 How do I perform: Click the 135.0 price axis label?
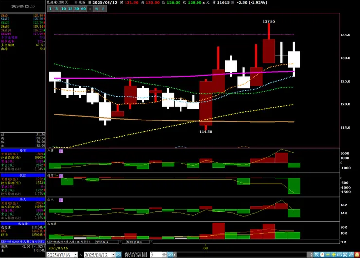point(345,35)
